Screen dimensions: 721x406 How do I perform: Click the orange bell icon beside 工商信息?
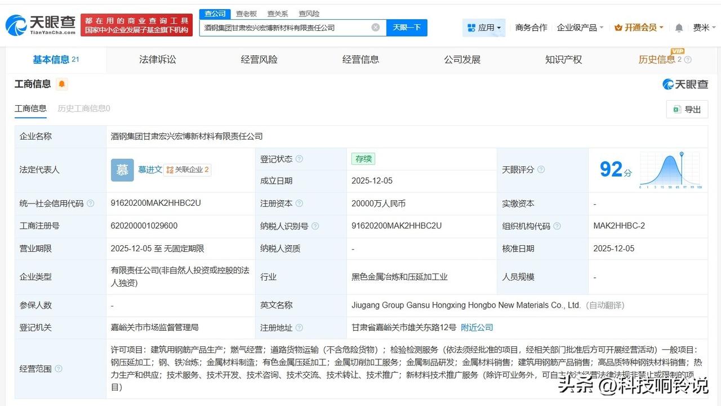pyautogui.click(x=61, y=83)
